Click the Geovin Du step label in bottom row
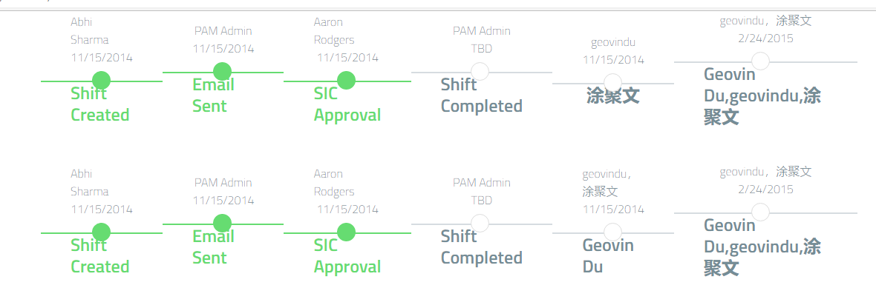The image size is (876, 305). [x=607, y=256]
